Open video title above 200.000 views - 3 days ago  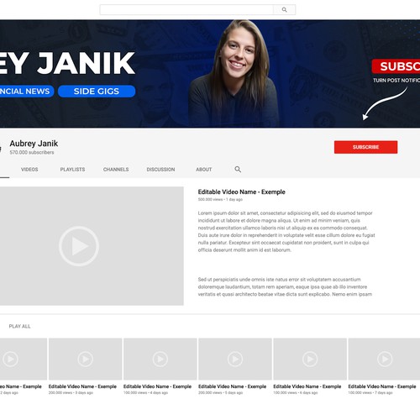[82, 386]
